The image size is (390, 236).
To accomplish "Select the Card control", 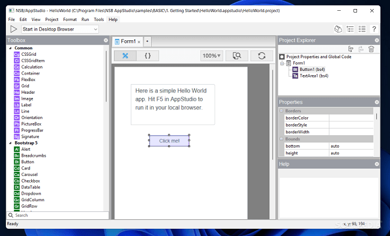I will click(x=22, y=168).
